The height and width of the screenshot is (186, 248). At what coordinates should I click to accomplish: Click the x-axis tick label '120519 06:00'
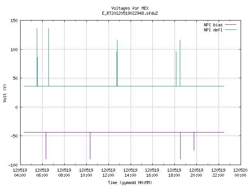tap(42, 173)
